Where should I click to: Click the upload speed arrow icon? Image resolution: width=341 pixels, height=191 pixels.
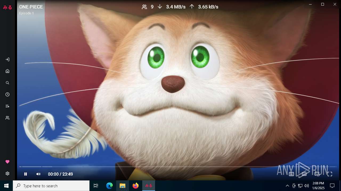pyautogui.click(x=192, y=7)
